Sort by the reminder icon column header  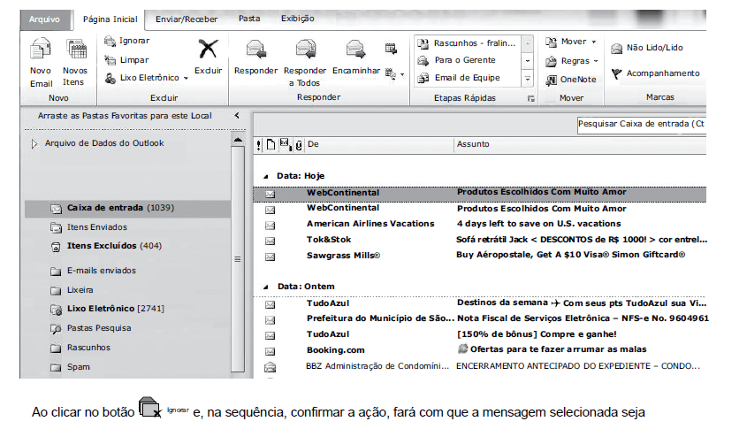pos(286,144)
